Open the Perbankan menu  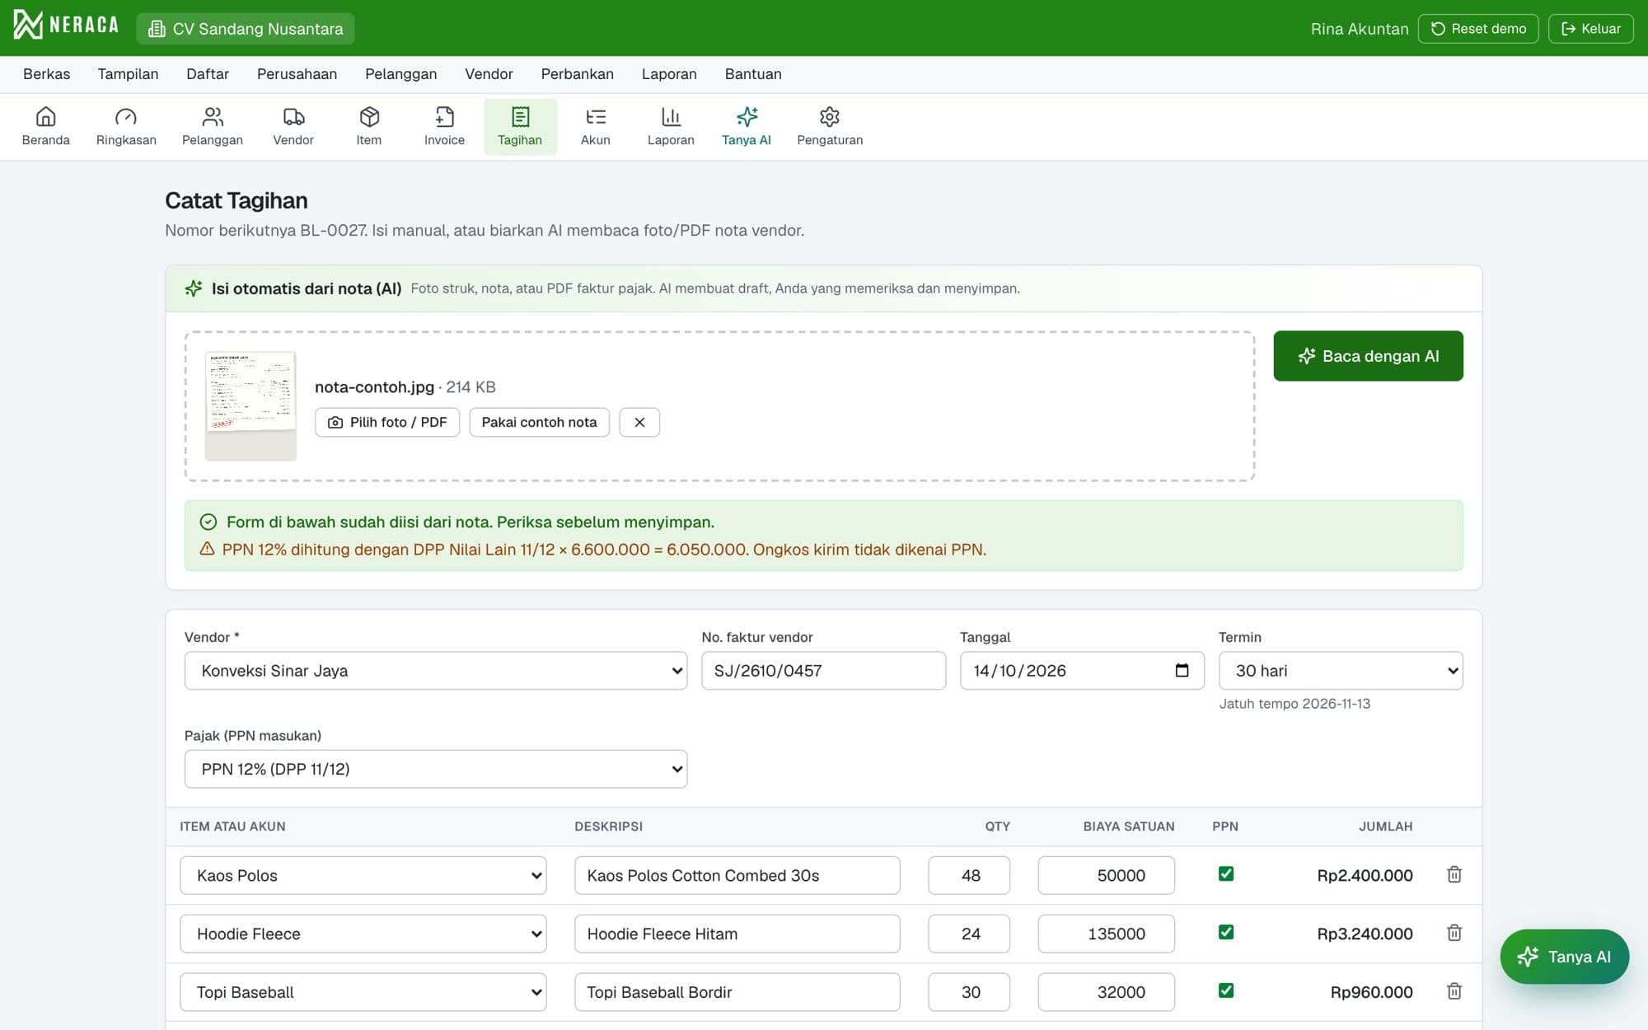point(577,74)
